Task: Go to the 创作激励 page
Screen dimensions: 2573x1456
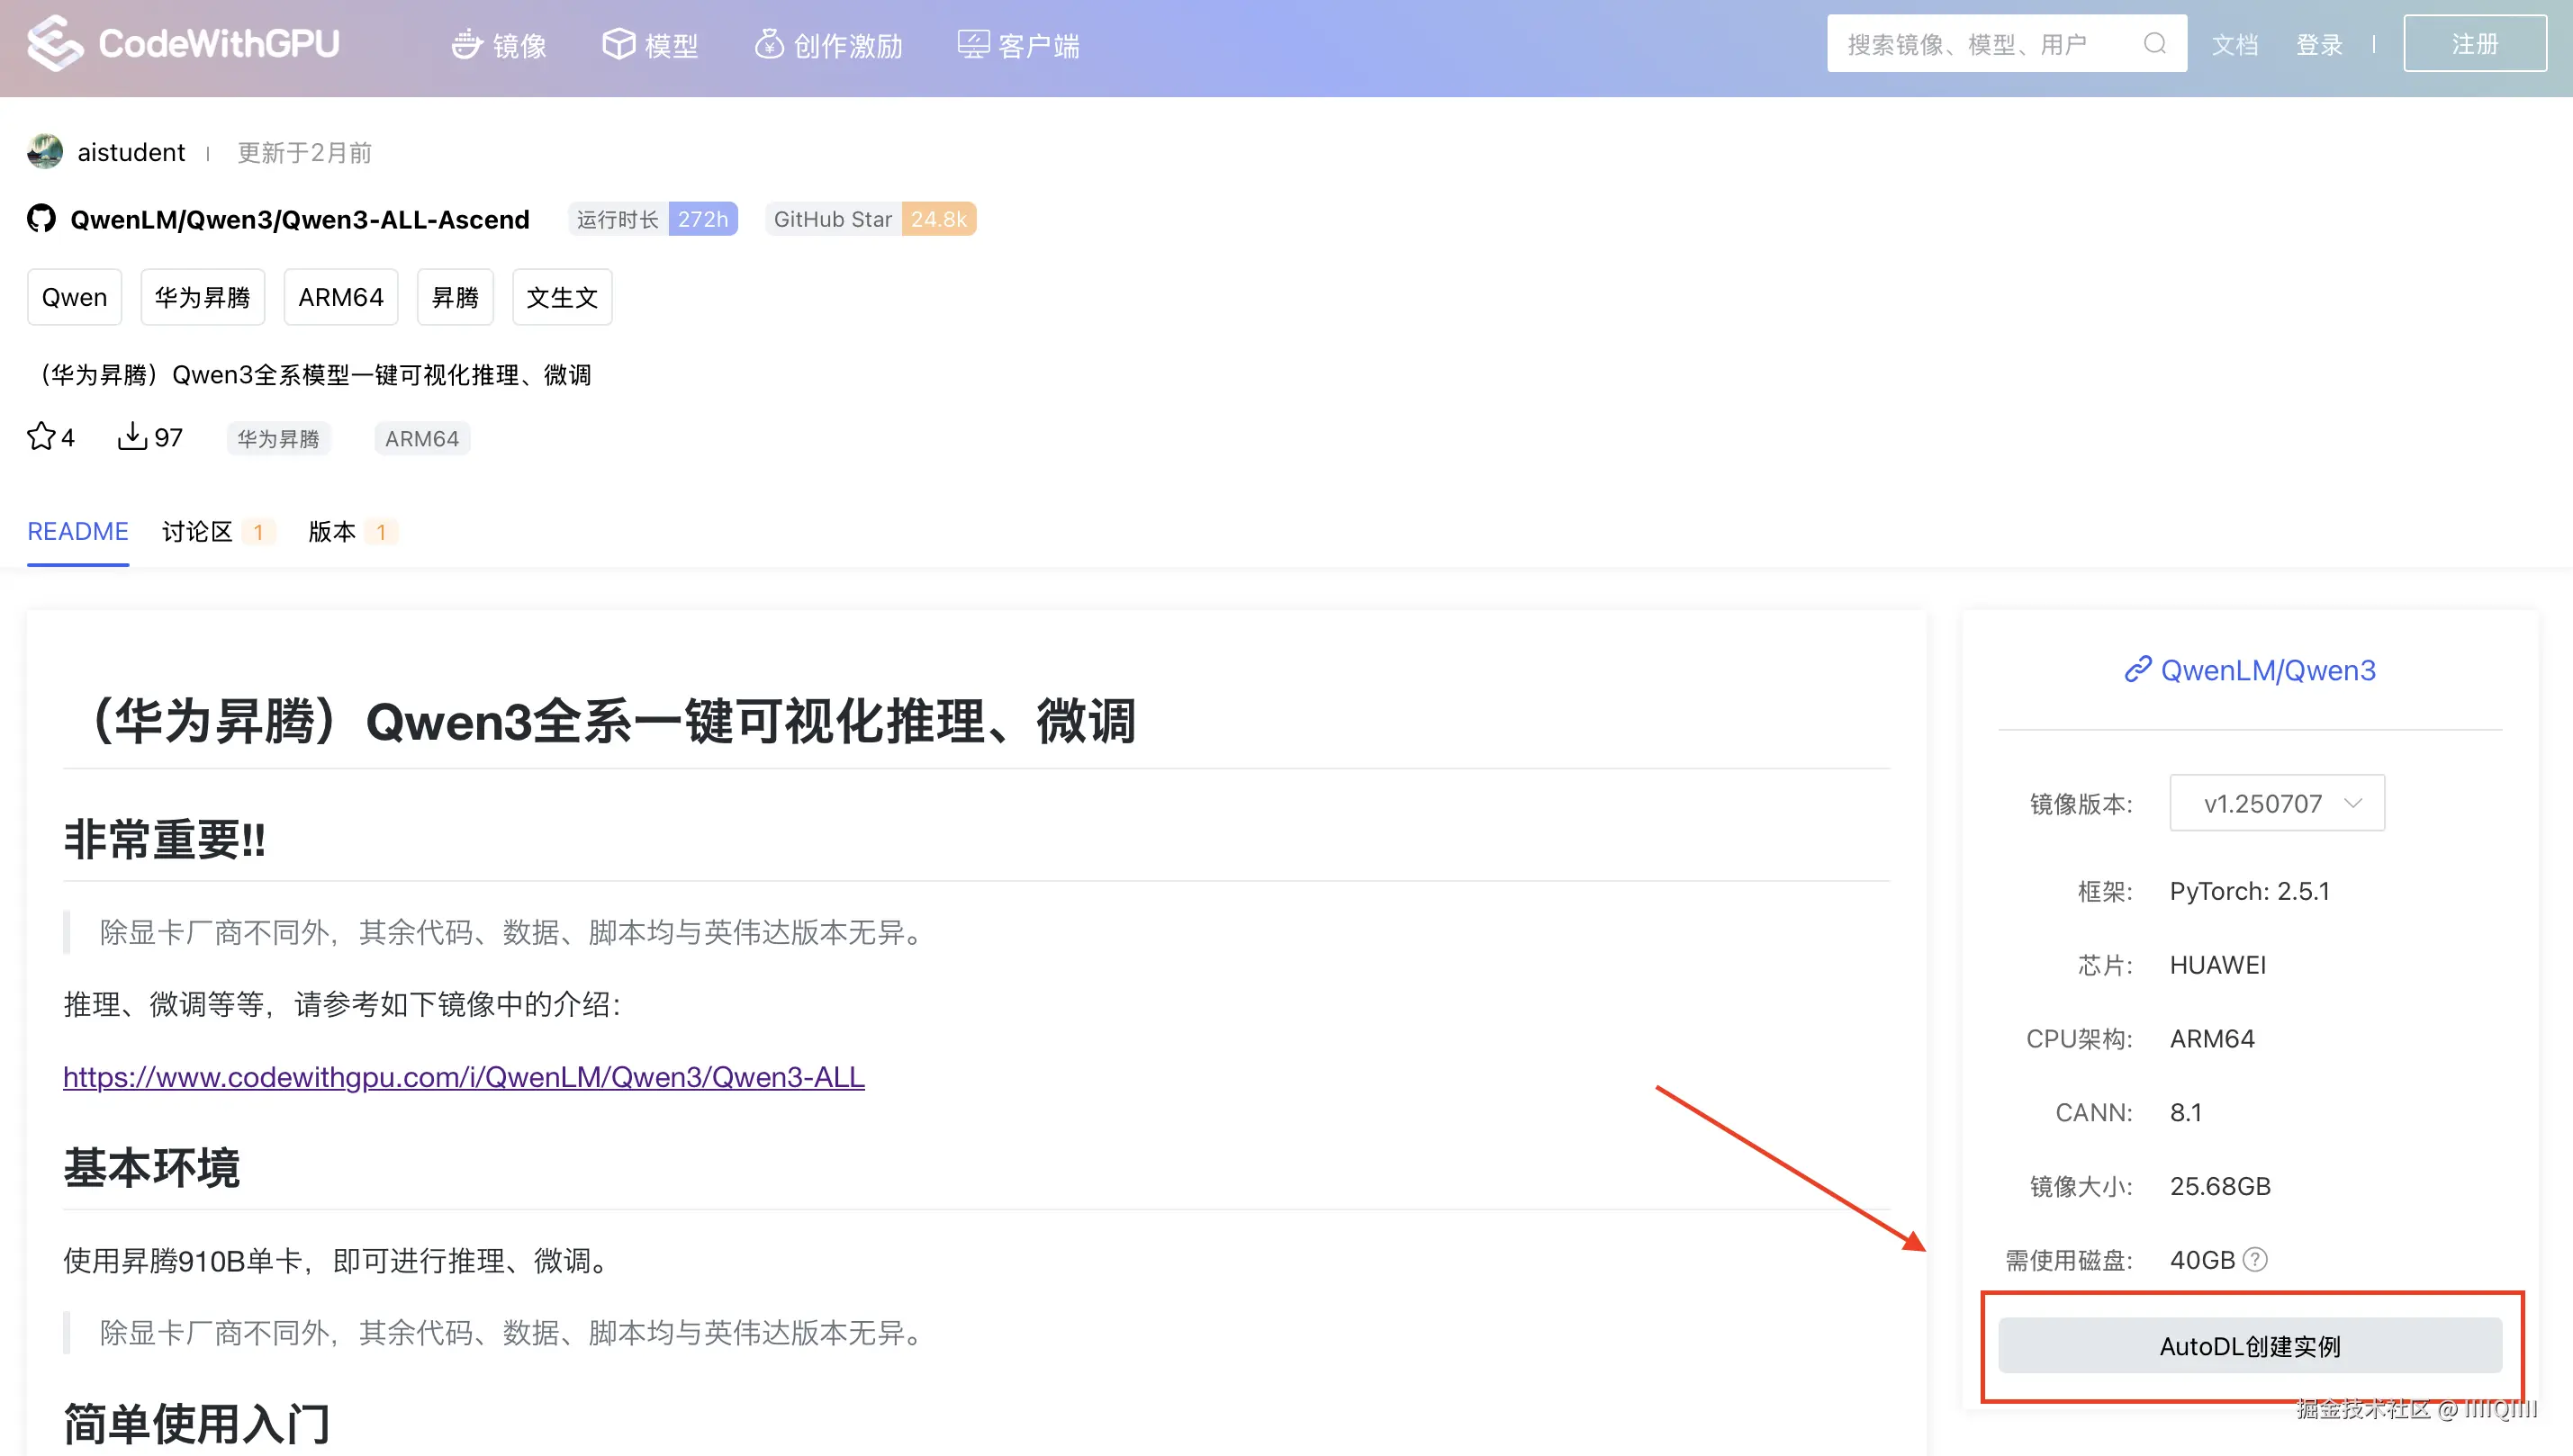Action: point(828,45)
